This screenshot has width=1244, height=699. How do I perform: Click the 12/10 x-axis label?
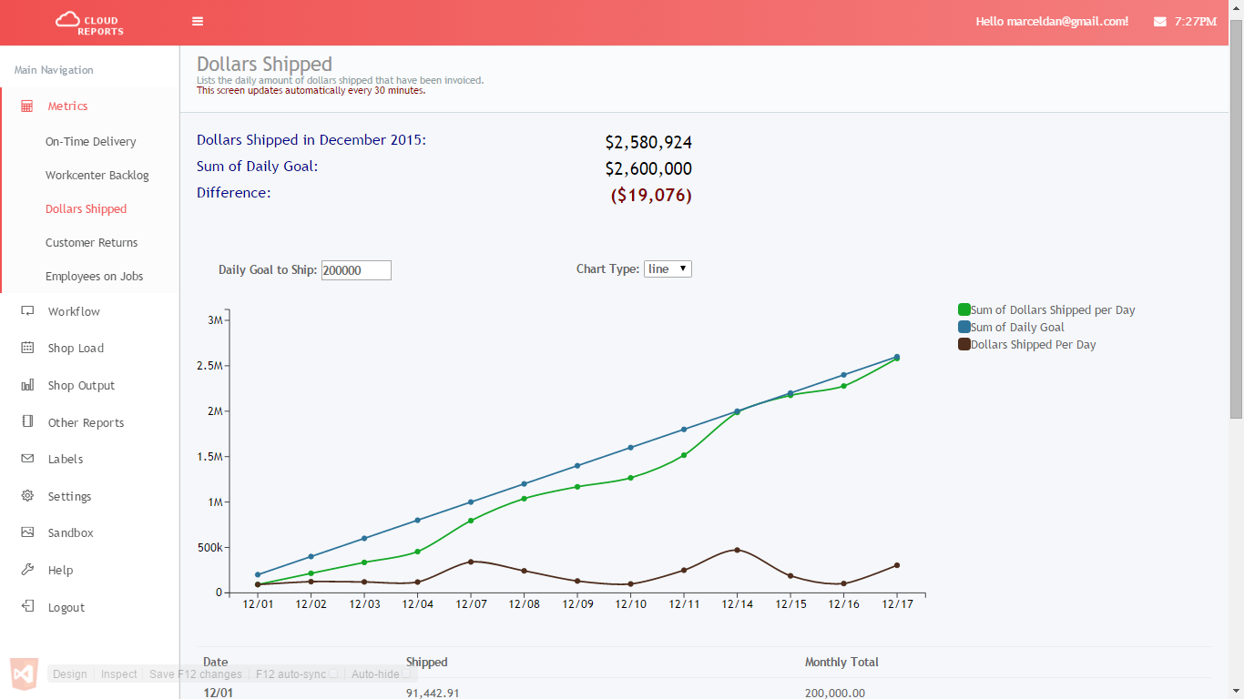point(630,604)
